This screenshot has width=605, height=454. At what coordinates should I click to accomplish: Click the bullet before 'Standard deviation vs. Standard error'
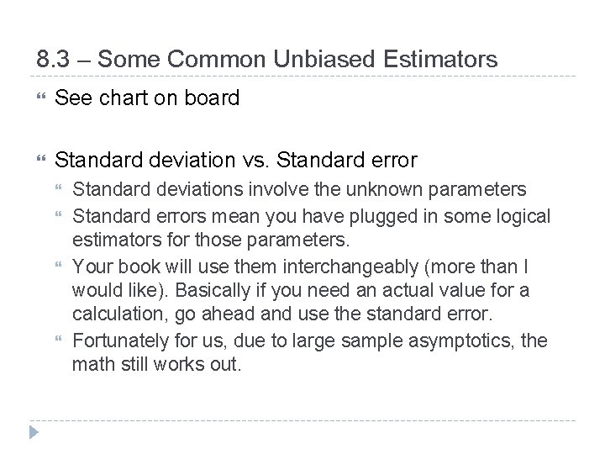34,157
